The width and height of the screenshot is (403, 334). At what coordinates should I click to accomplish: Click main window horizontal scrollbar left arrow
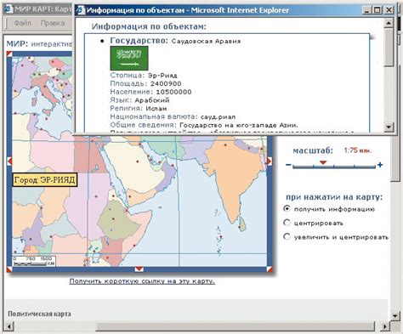point(9,326)
